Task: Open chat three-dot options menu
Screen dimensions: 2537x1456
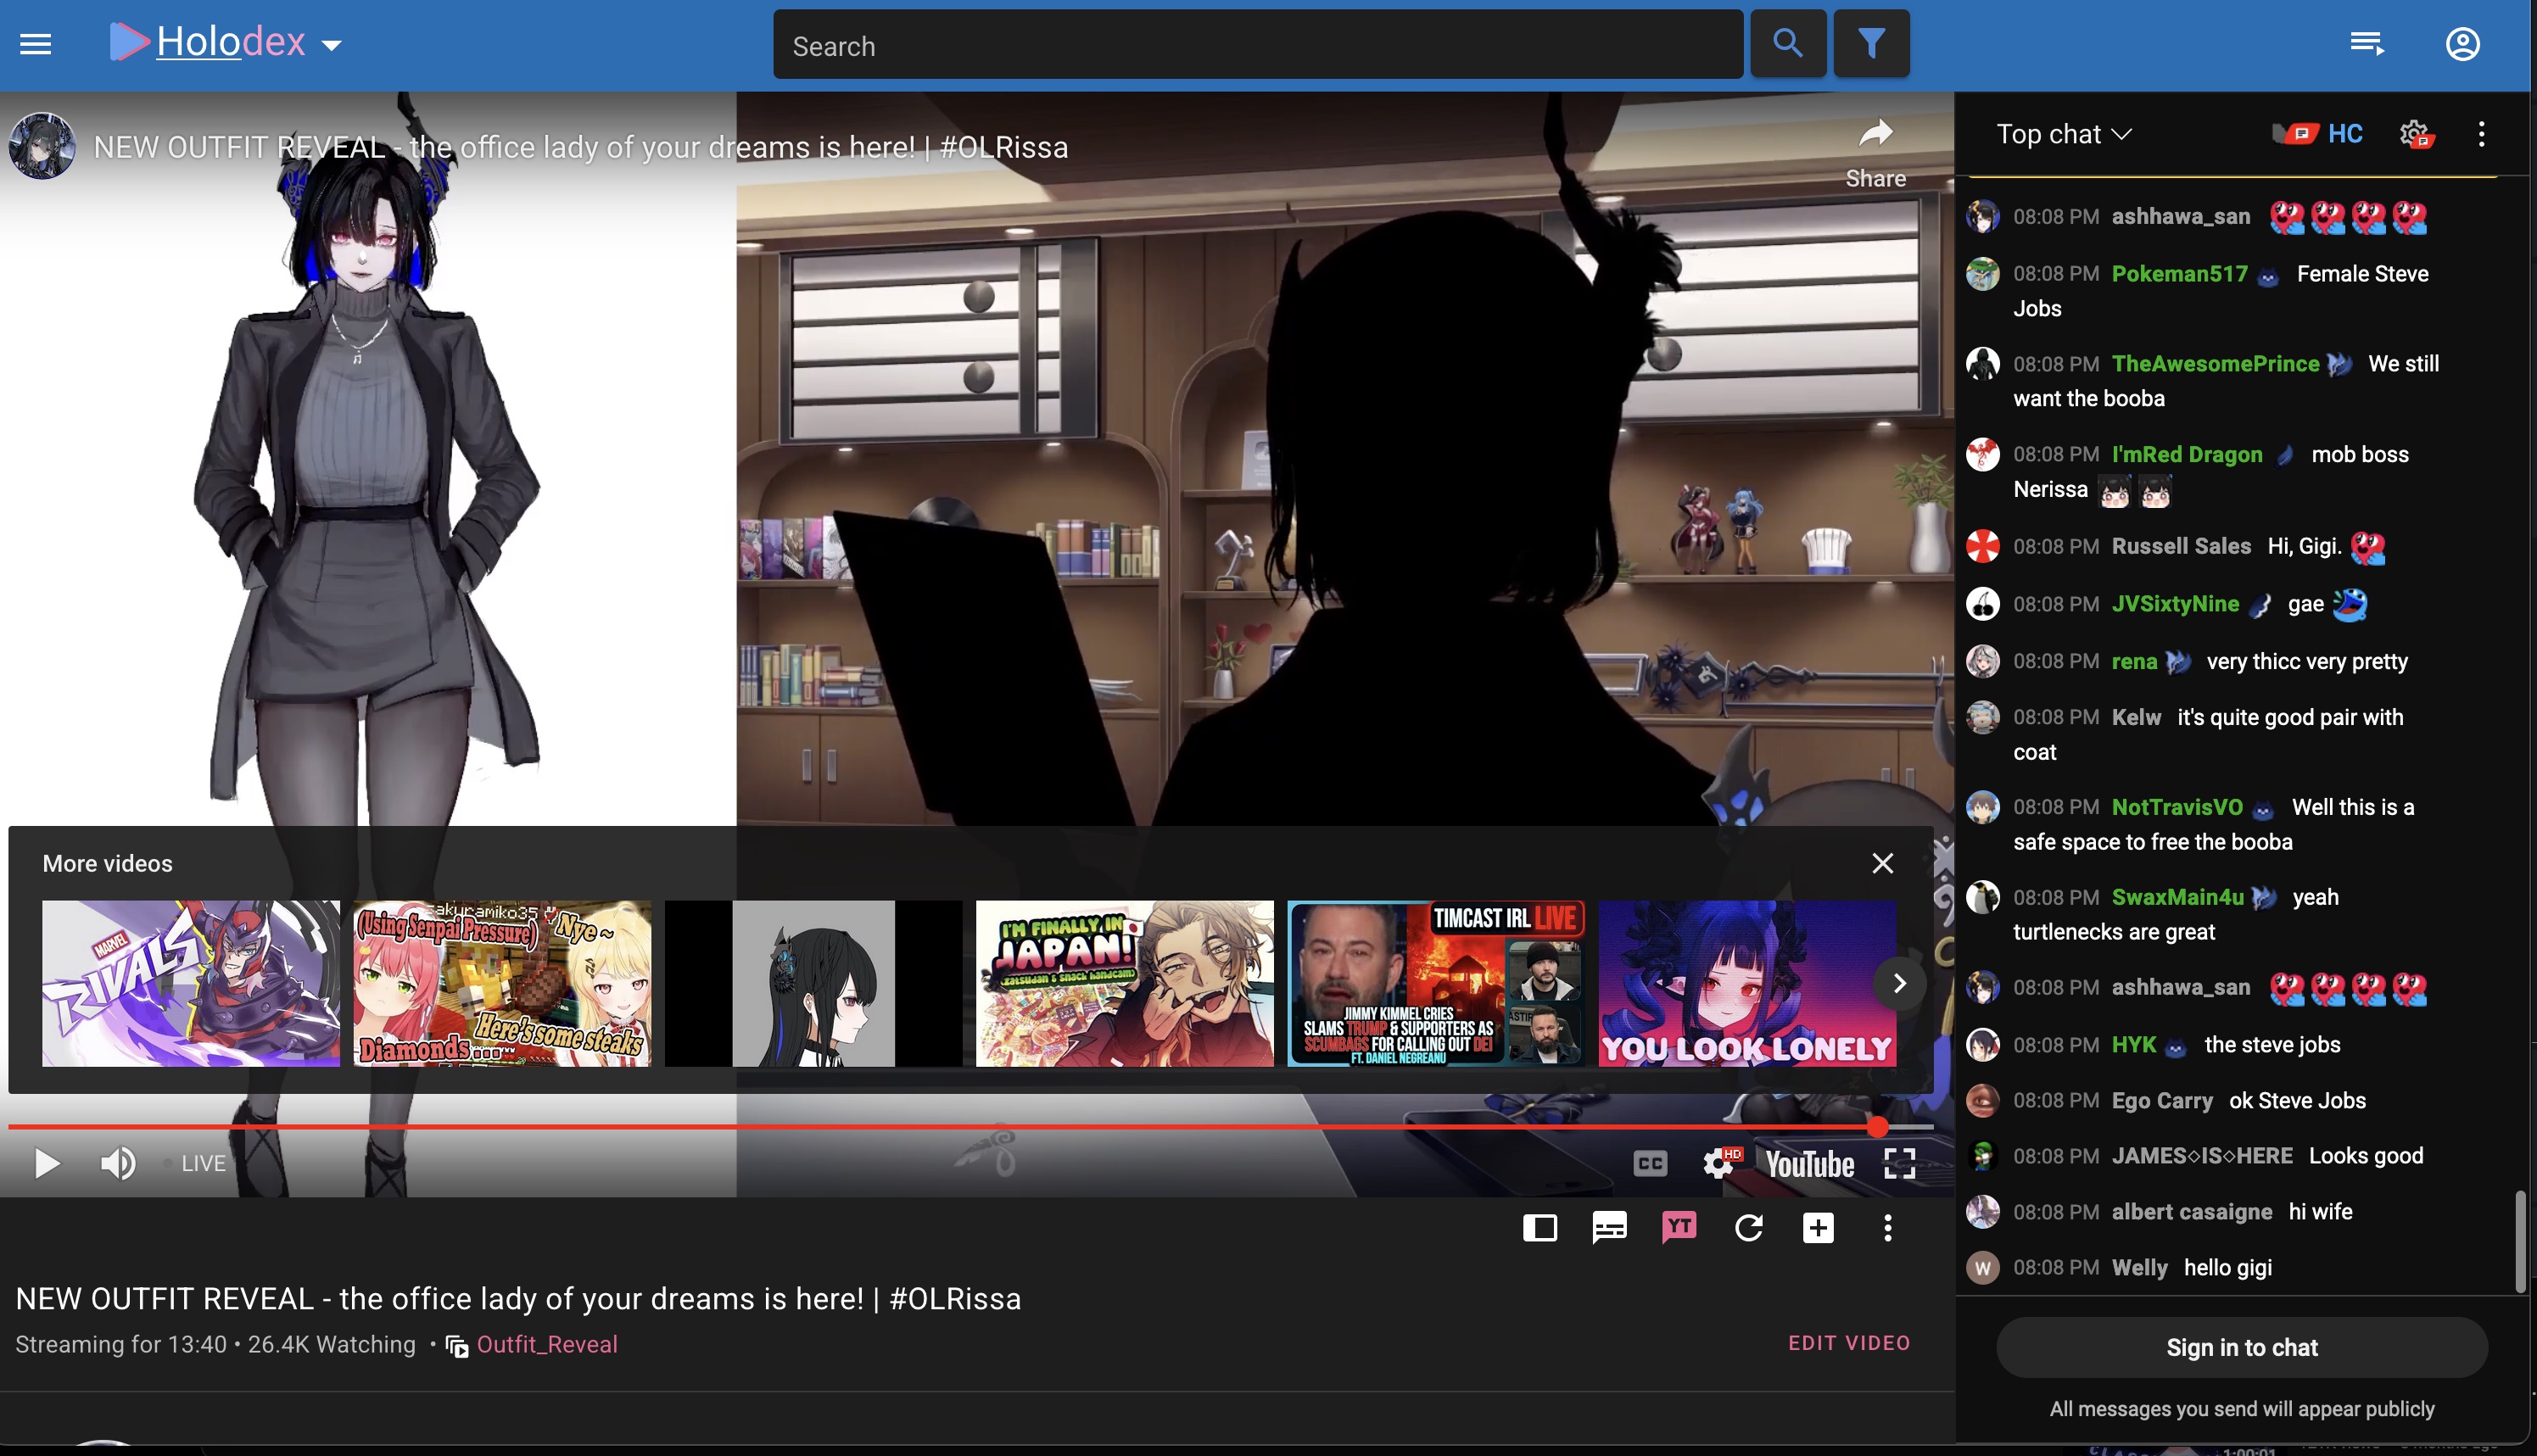Action: pos(2481,134)
